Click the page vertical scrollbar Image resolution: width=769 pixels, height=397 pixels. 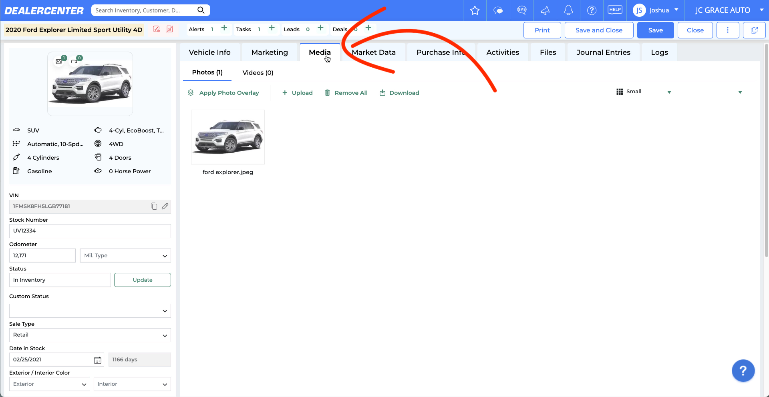click(767, 150)
